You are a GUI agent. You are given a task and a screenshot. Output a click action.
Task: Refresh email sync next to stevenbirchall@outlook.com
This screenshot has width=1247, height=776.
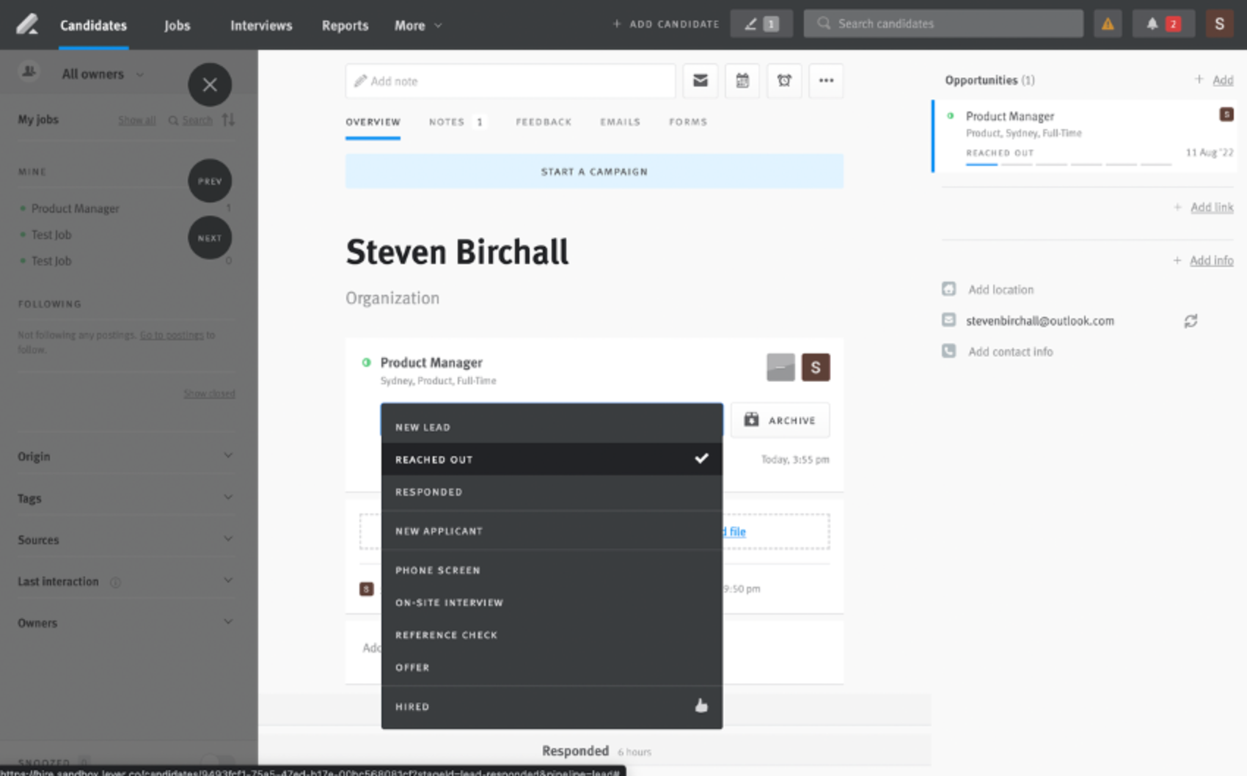click(1191, 321)
